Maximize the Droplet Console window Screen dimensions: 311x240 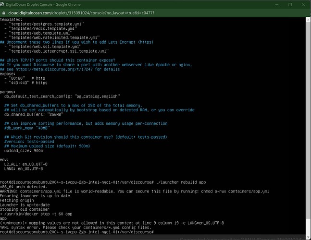290,4
